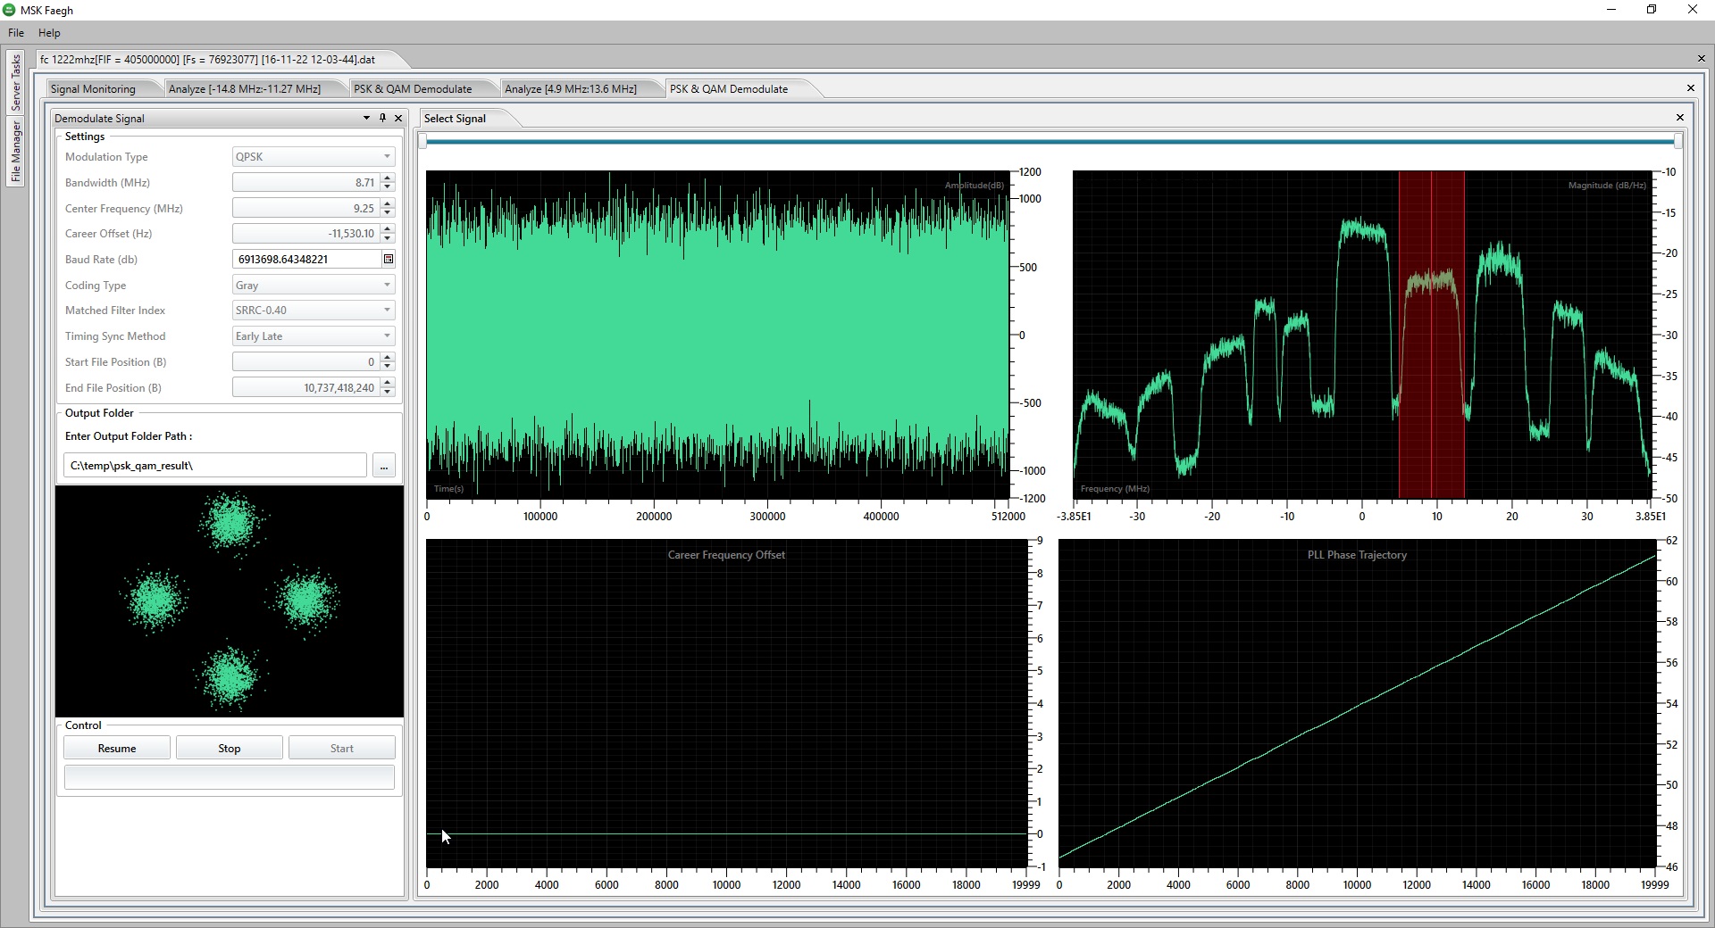This screenshot has width=1715, height=928.
Task: Increase Center Frequency with up arrow
Action: pos(387,204)
